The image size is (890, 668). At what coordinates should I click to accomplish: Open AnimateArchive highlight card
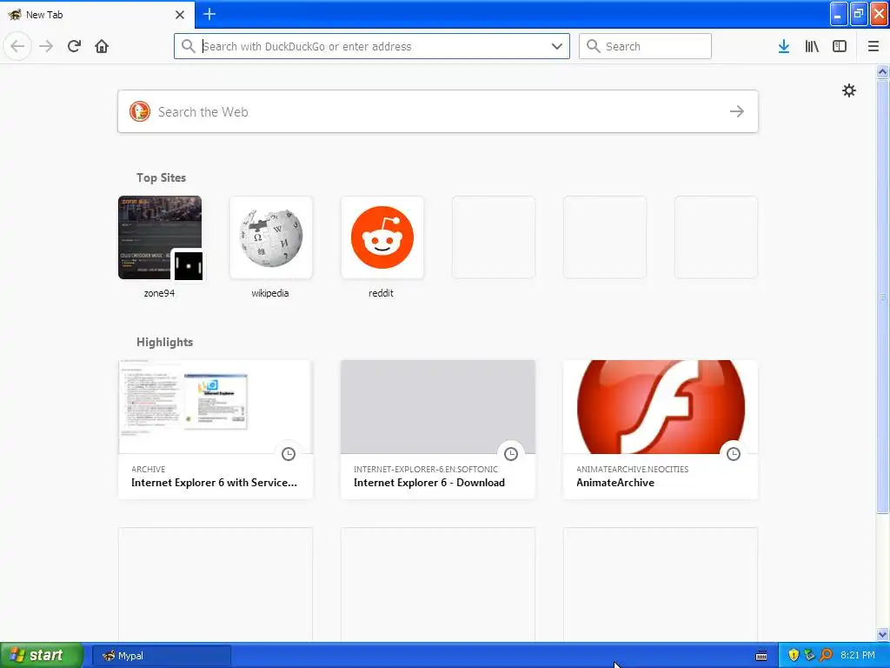[661, 430]
